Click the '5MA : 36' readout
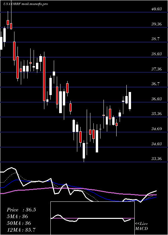The height and width of the screenshot is (235, 168). 17,217
